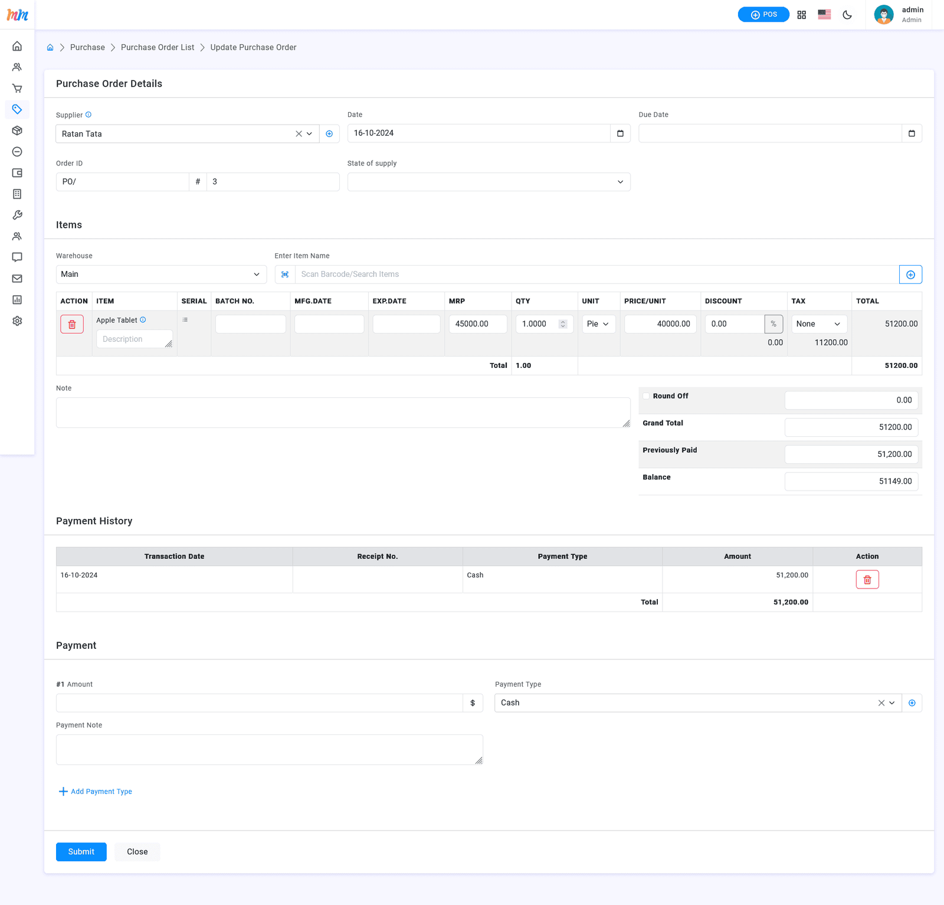Open the admin profile menu

899,15
